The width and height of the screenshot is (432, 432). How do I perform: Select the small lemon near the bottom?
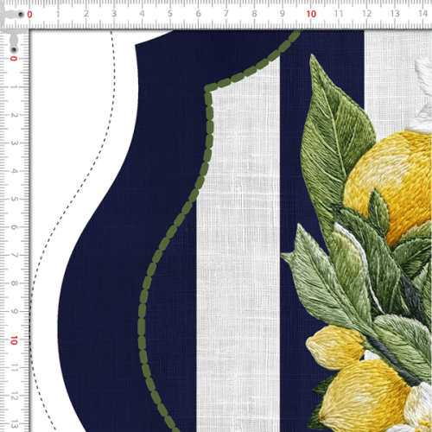(x=334, y=347)
